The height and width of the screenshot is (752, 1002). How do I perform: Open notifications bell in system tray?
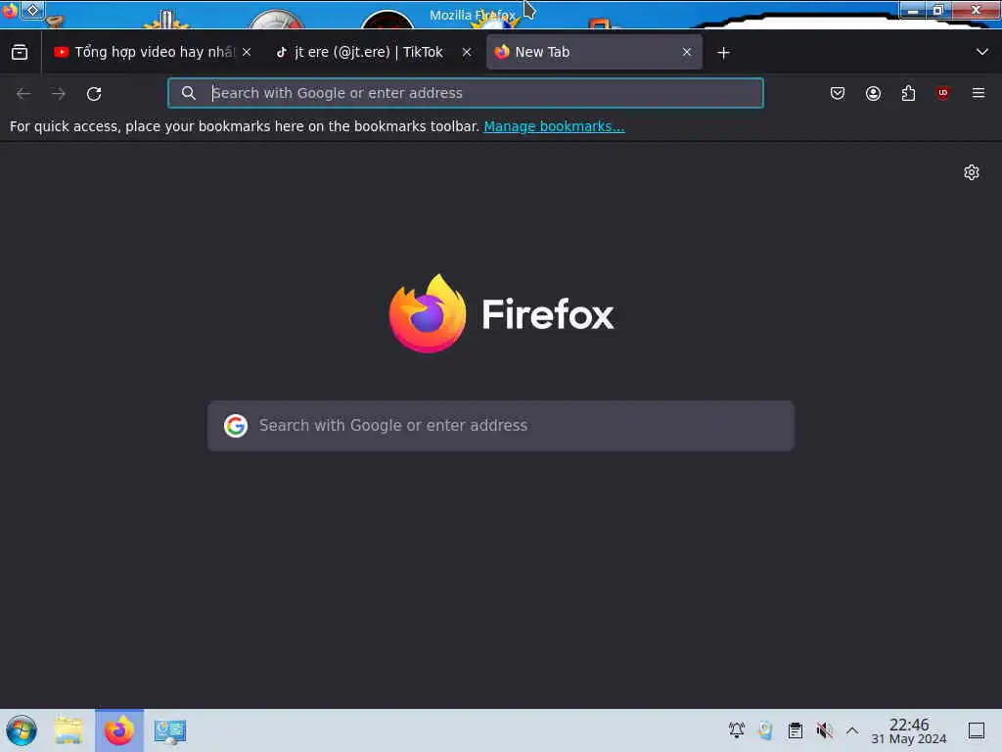coord(737,730)
